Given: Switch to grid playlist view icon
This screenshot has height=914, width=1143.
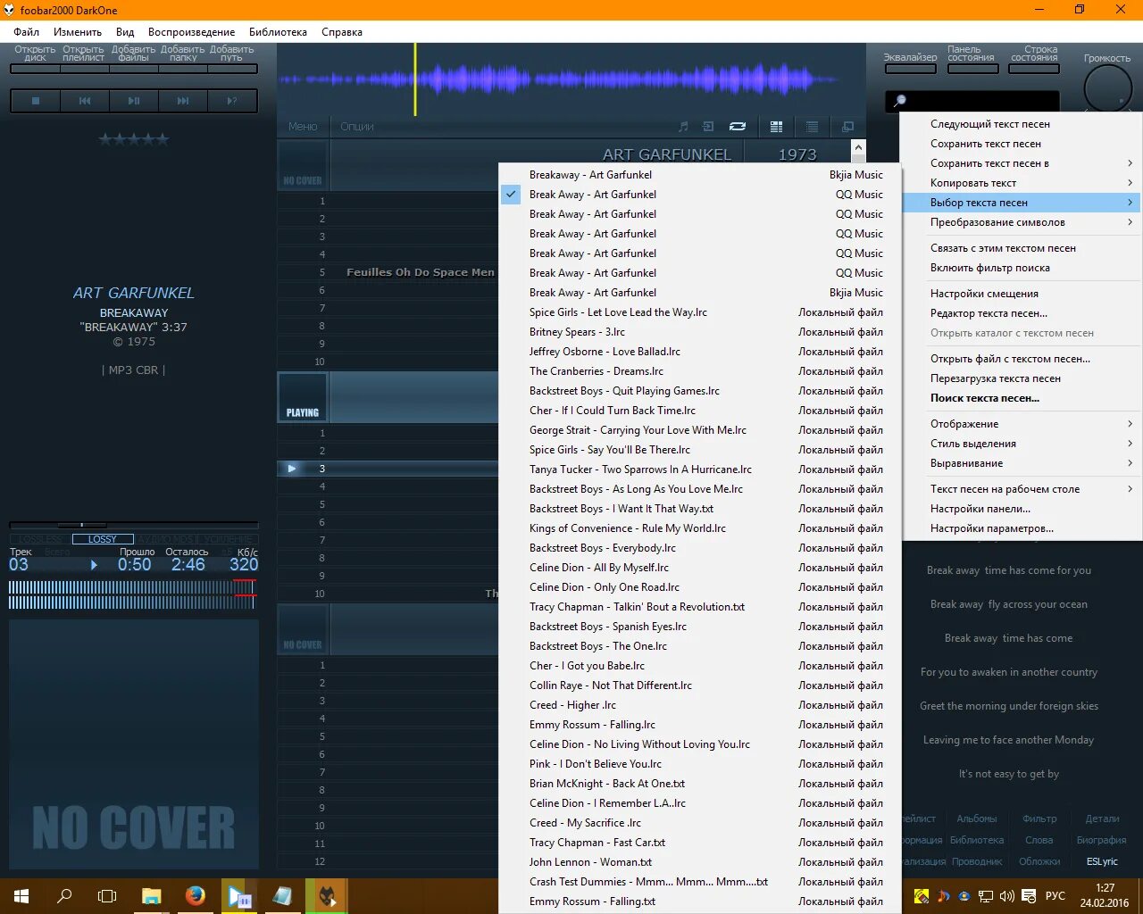Looking at the screenshot, I should (x=776, y=127).
